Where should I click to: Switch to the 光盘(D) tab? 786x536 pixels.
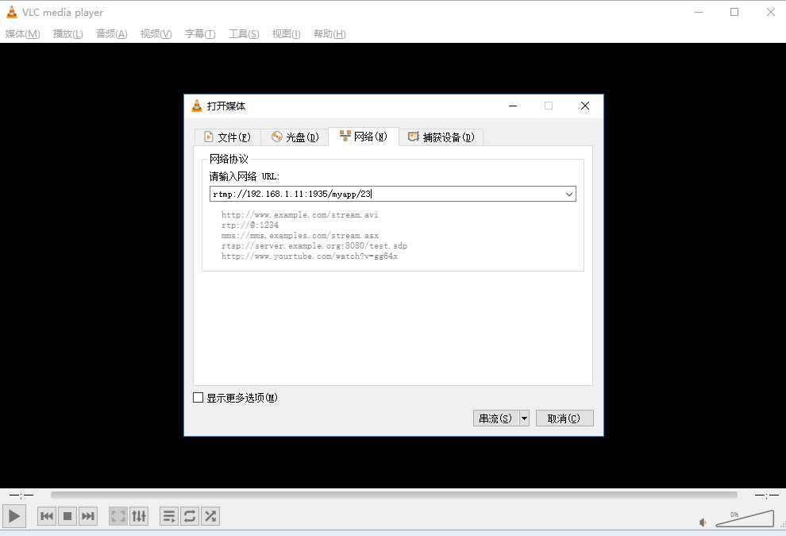click(295, 137)
